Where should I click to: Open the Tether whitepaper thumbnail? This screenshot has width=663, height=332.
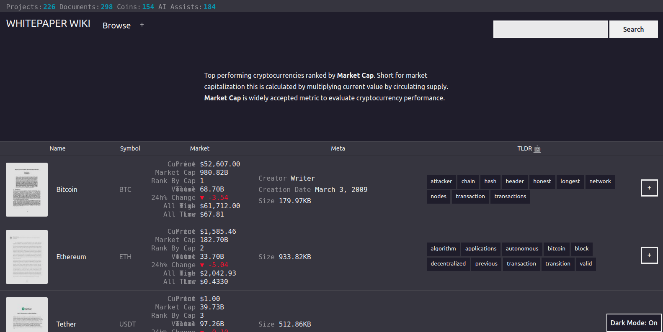click(x=27, y=315)
